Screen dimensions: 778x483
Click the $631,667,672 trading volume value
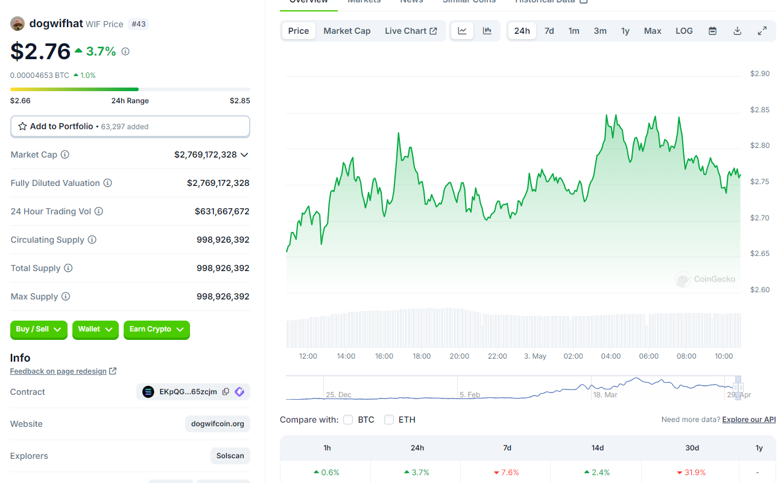coord(222,211)
